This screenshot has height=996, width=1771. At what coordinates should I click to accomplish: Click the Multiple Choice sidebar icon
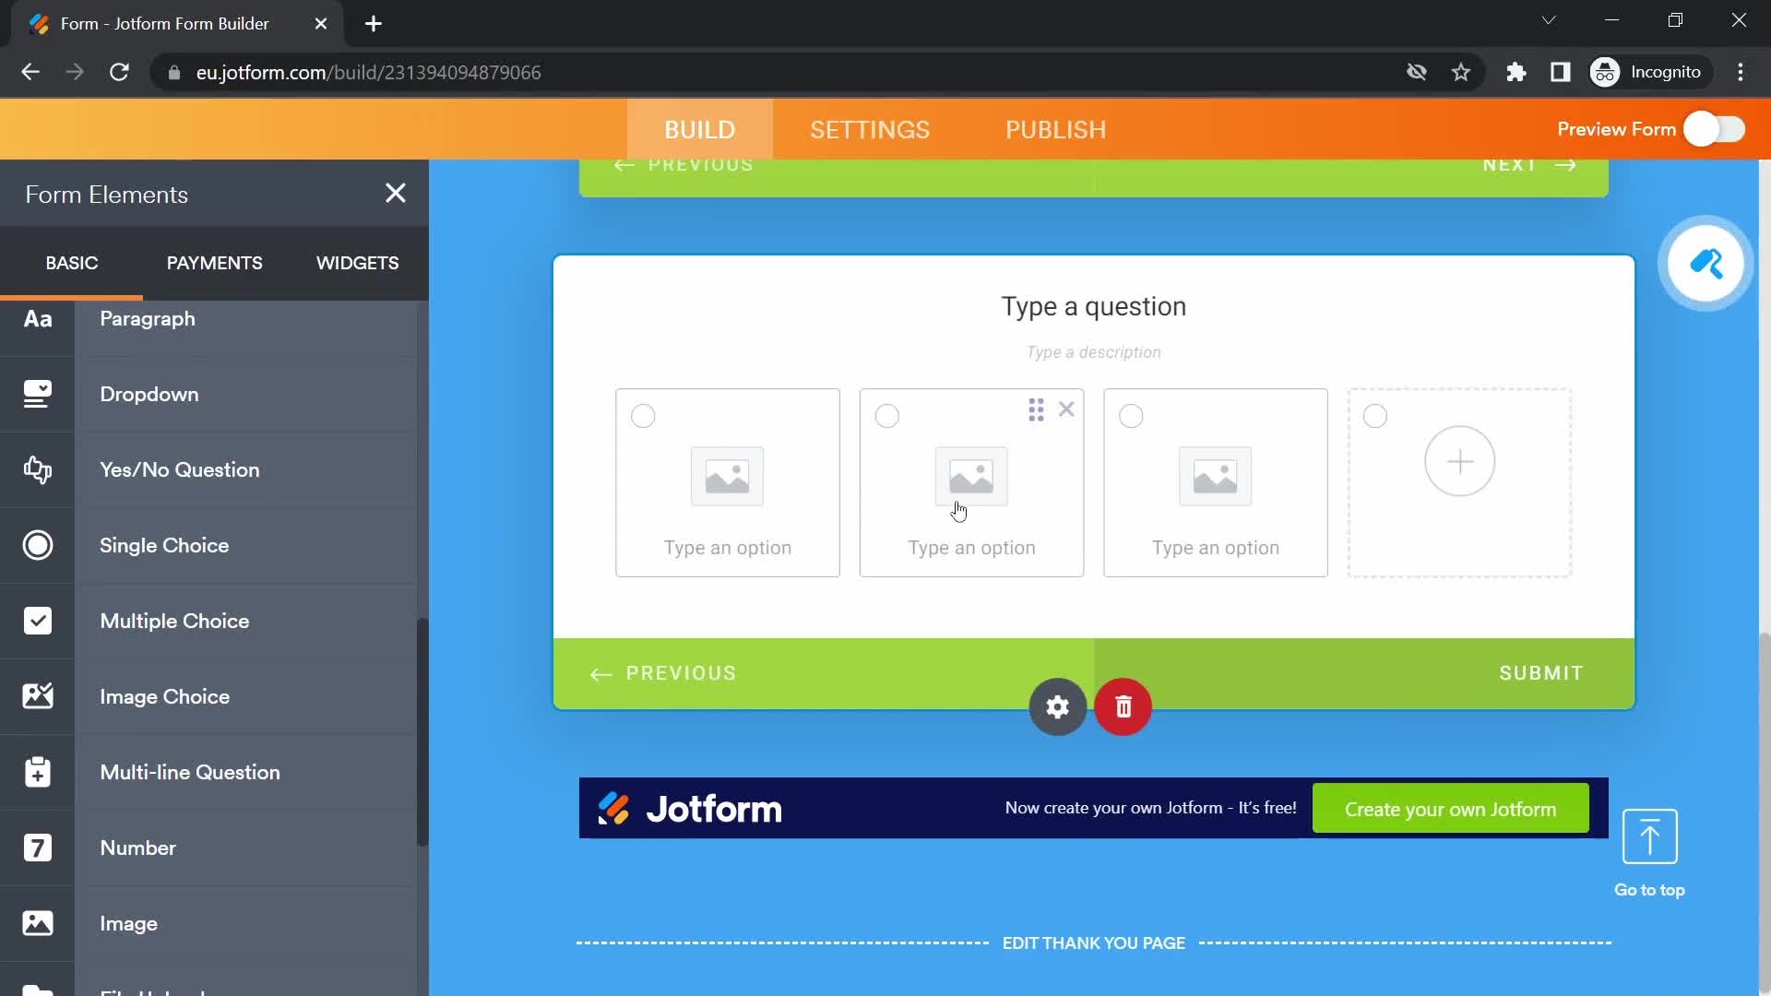point(38,621)
